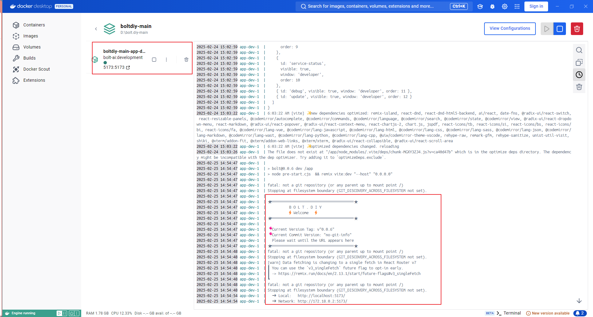Clear the log terminal

(x=579, y=87)
